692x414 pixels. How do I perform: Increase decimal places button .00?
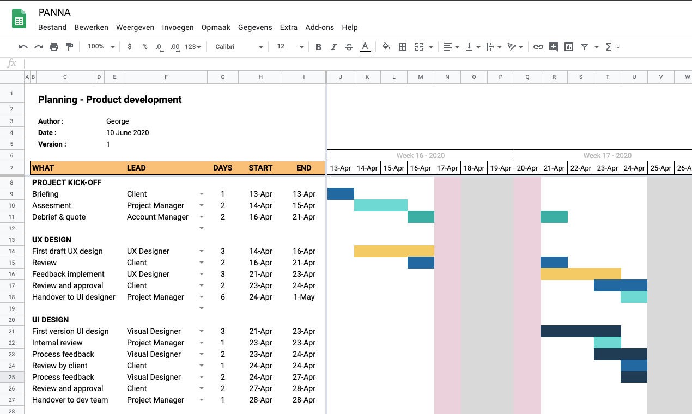[175, 47]
